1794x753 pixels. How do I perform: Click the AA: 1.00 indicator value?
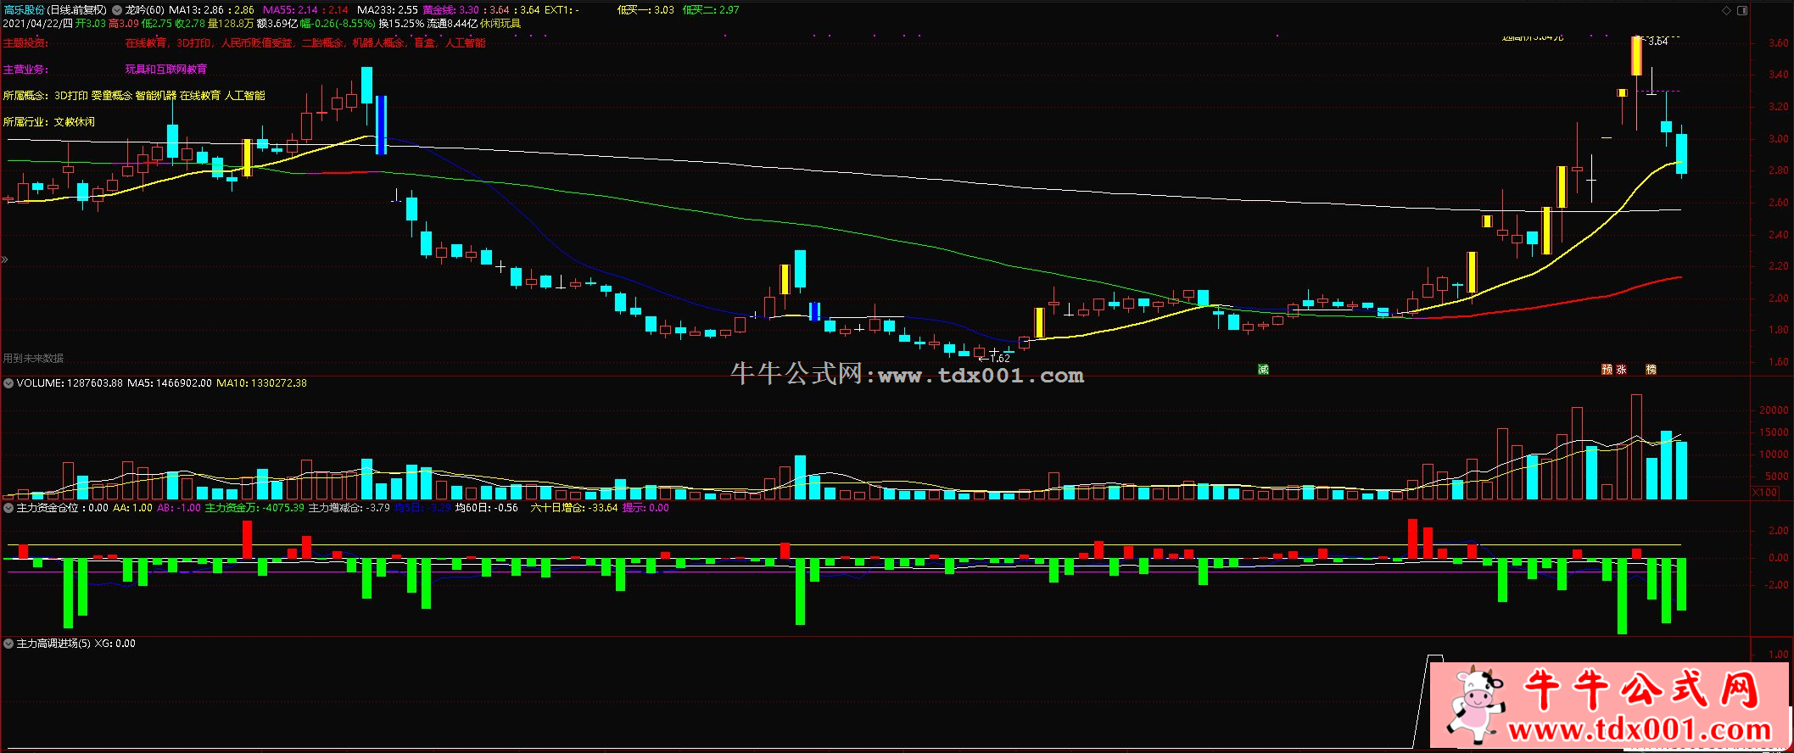(x=133, y=508)
